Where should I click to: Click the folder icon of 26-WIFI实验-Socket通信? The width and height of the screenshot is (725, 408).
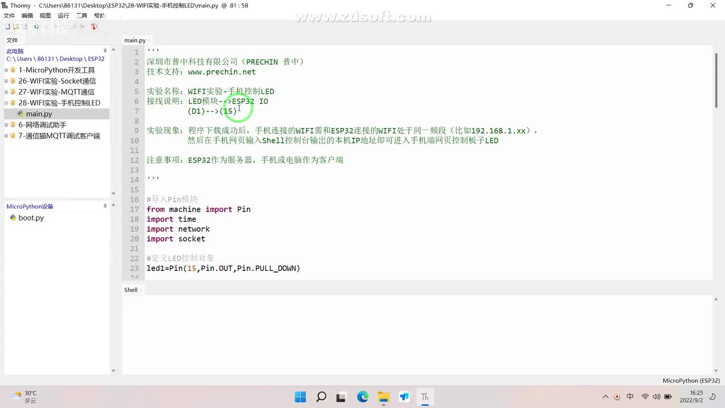click(x=13, y=81)
